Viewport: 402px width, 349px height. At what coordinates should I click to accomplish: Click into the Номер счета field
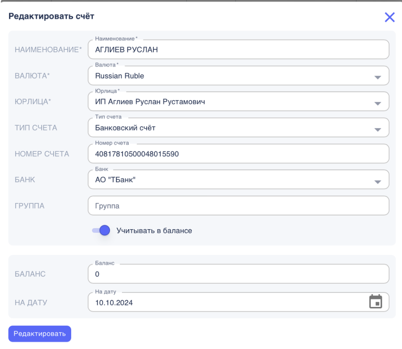click(238, 154)
